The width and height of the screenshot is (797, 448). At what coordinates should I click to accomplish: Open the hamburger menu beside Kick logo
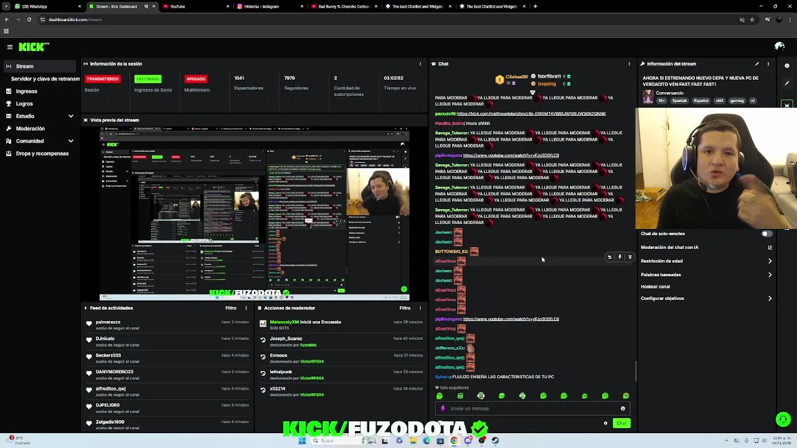[10, 47]
